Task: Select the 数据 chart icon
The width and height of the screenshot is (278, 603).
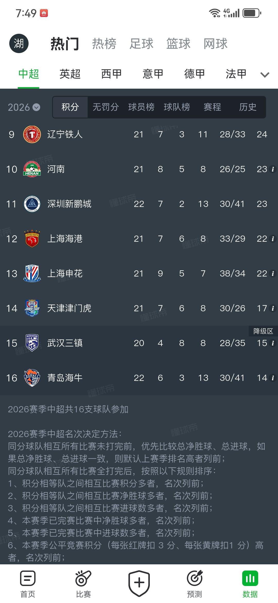Action: [250, 578]
